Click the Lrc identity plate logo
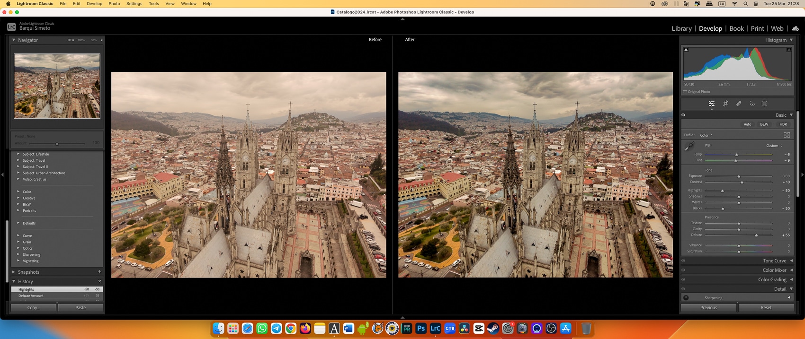This screenshot has height=339, width=805. [11, 27]
